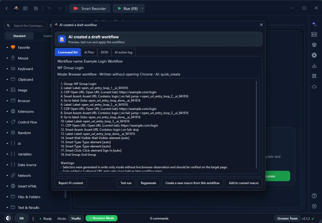Screen dimensions: 322x223
Task: Open the AI sparkle icon in right sidebar
Action: [314, 24]
